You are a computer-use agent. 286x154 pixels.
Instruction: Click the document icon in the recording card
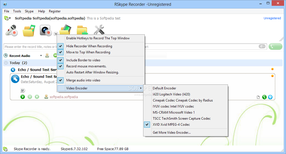coord(258,97)
